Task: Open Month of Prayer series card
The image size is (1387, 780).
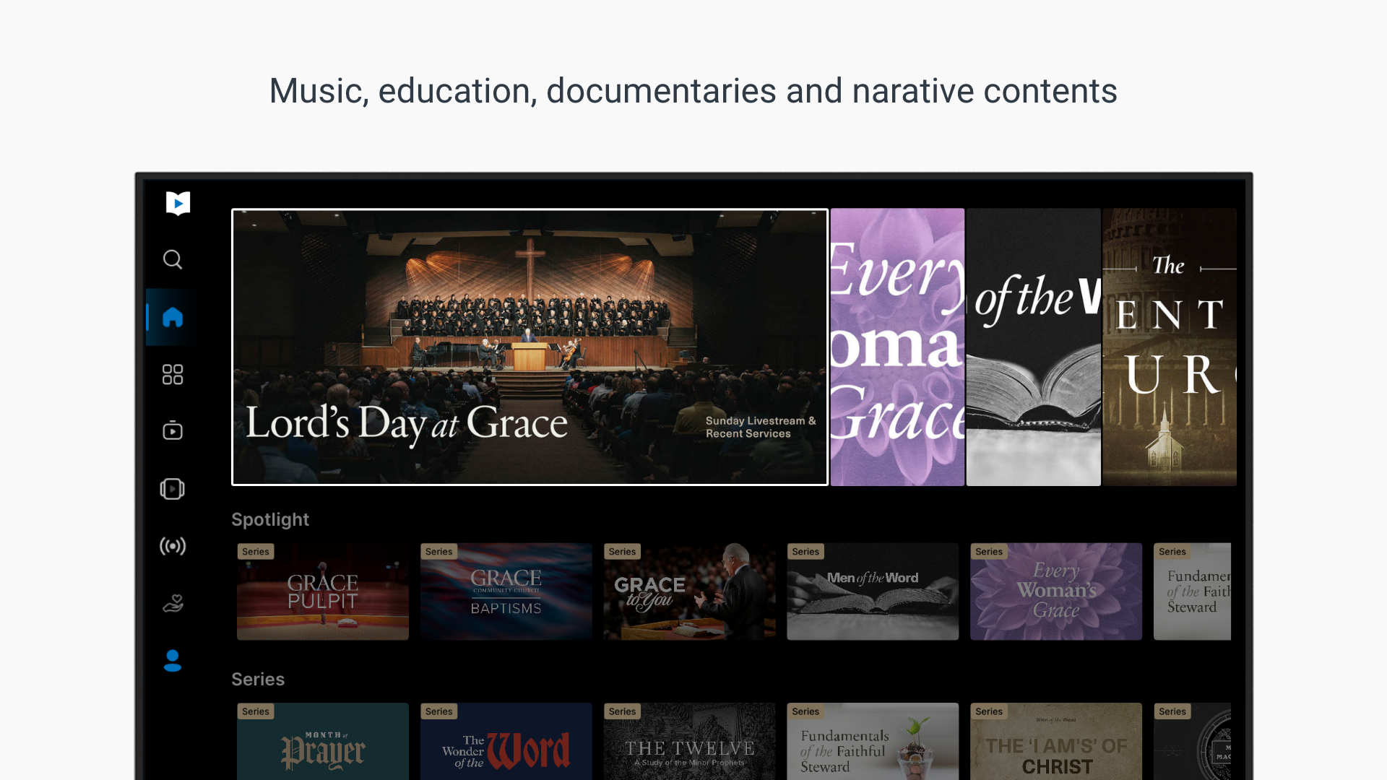Action: (323, 742)
